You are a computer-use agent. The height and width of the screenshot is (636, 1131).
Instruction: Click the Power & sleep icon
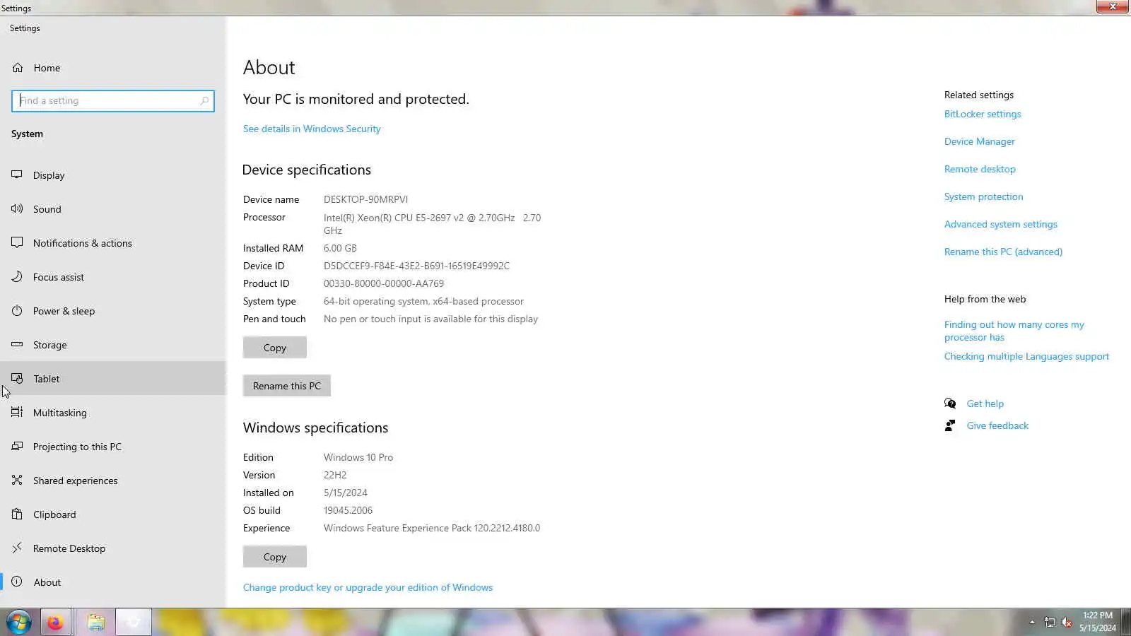(17, 310)
